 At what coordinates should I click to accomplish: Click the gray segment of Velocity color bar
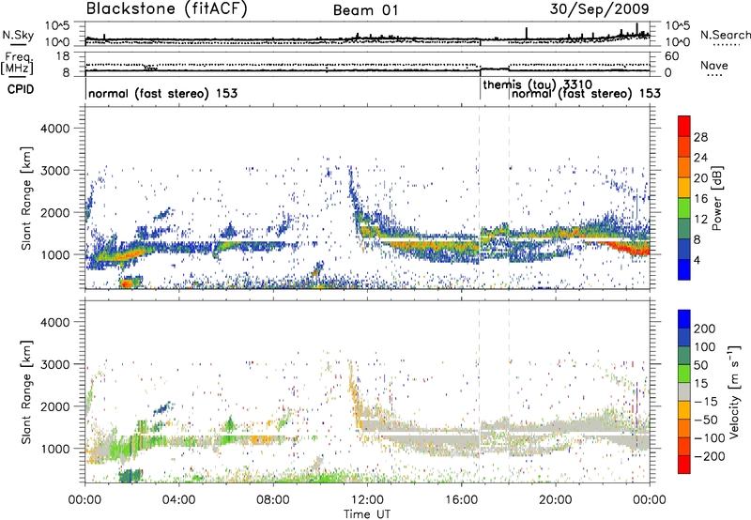tap(684, 391)
